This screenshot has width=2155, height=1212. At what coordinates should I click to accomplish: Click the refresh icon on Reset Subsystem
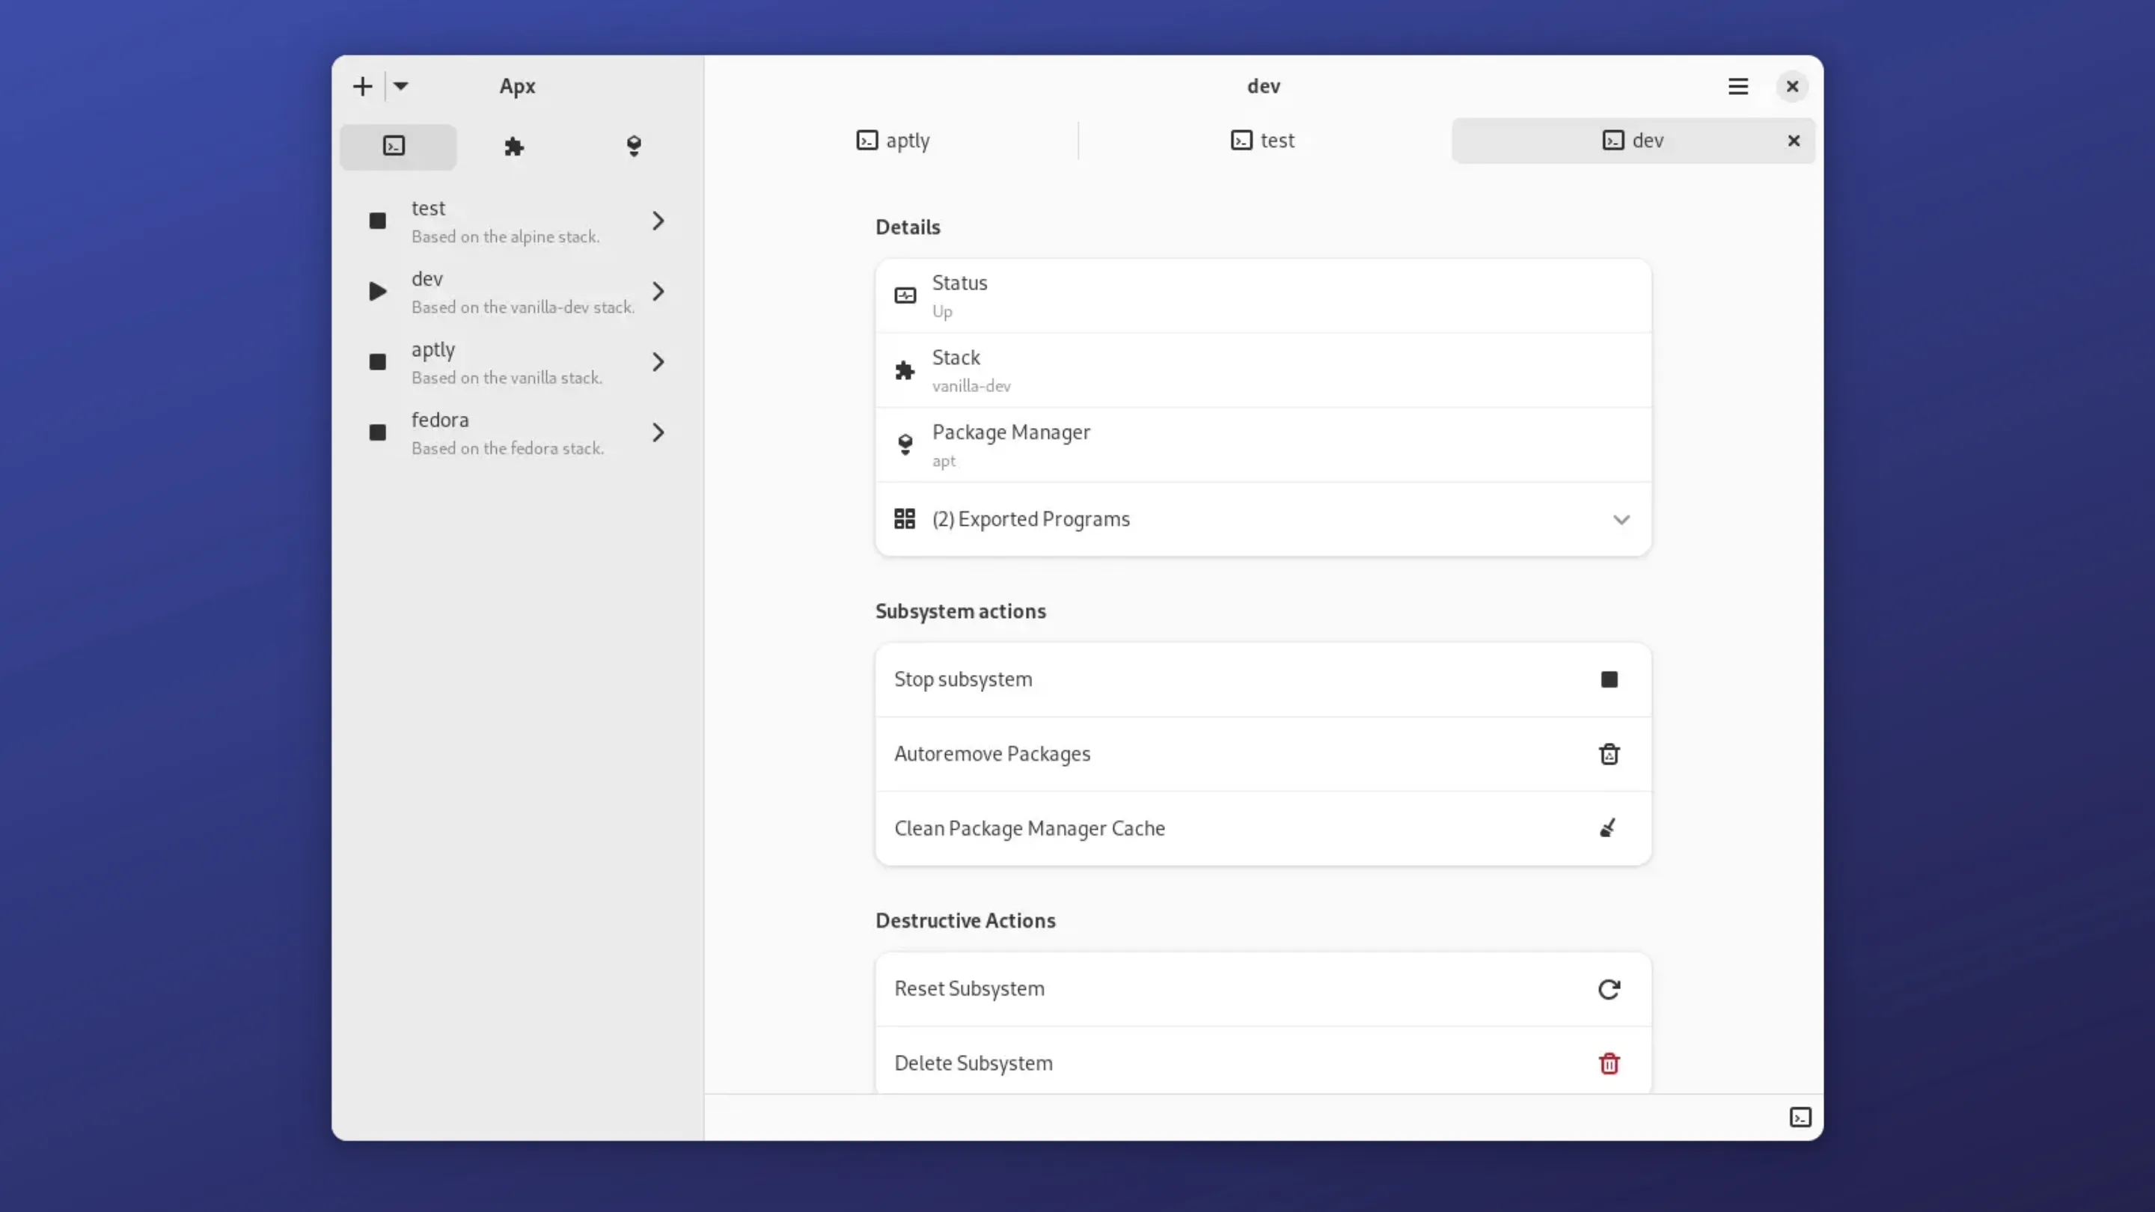point(1609,988)
